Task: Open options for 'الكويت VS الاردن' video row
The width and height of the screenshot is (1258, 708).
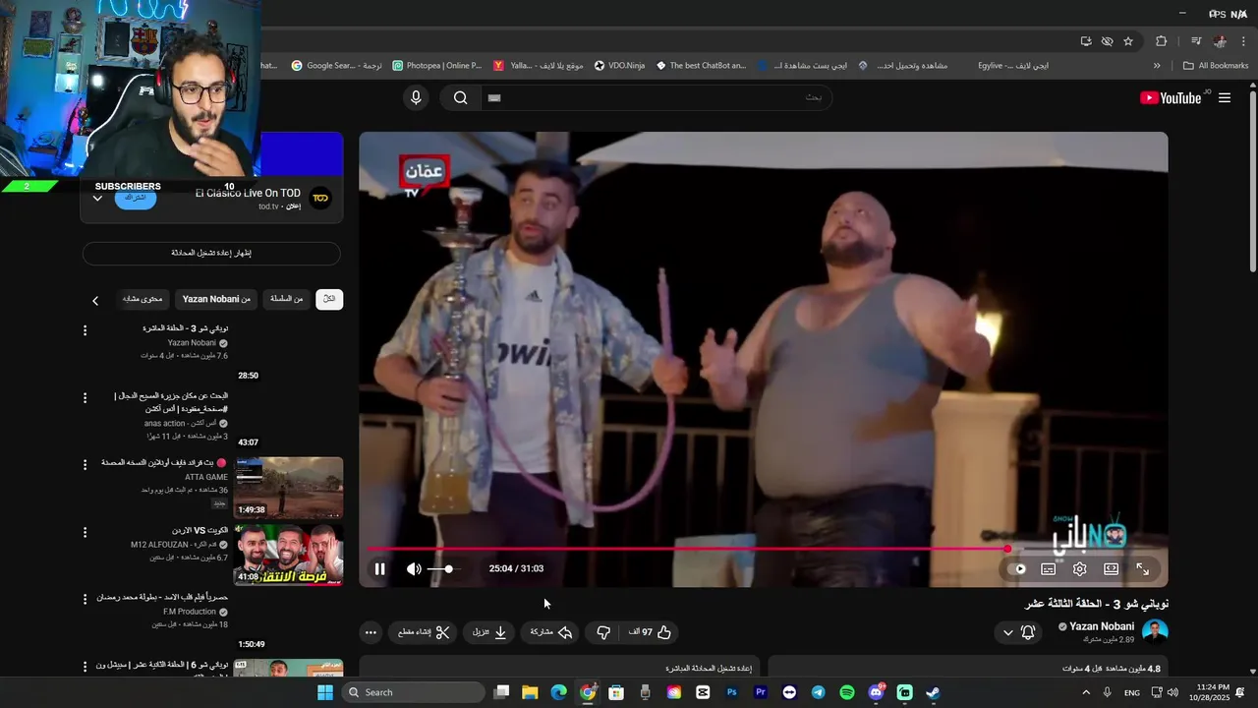Action: (85, 532)
